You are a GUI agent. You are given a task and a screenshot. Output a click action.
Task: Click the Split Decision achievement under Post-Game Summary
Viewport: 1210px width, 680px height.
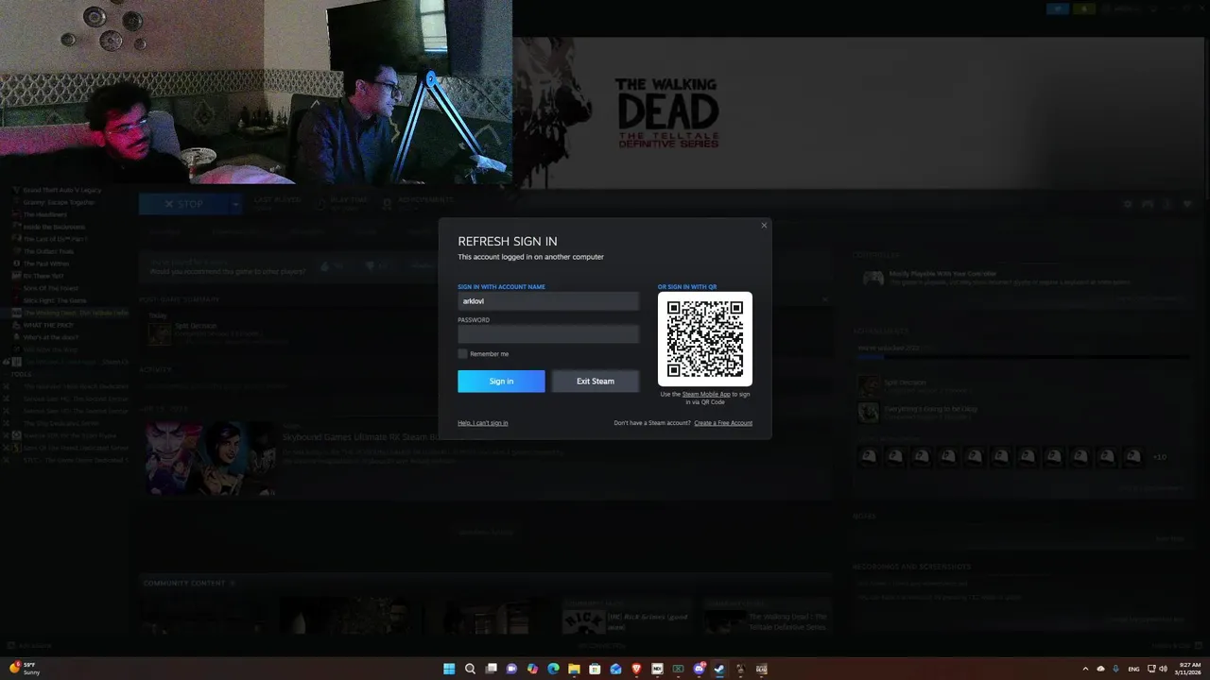pyautogui.click(x=158, y=332)
